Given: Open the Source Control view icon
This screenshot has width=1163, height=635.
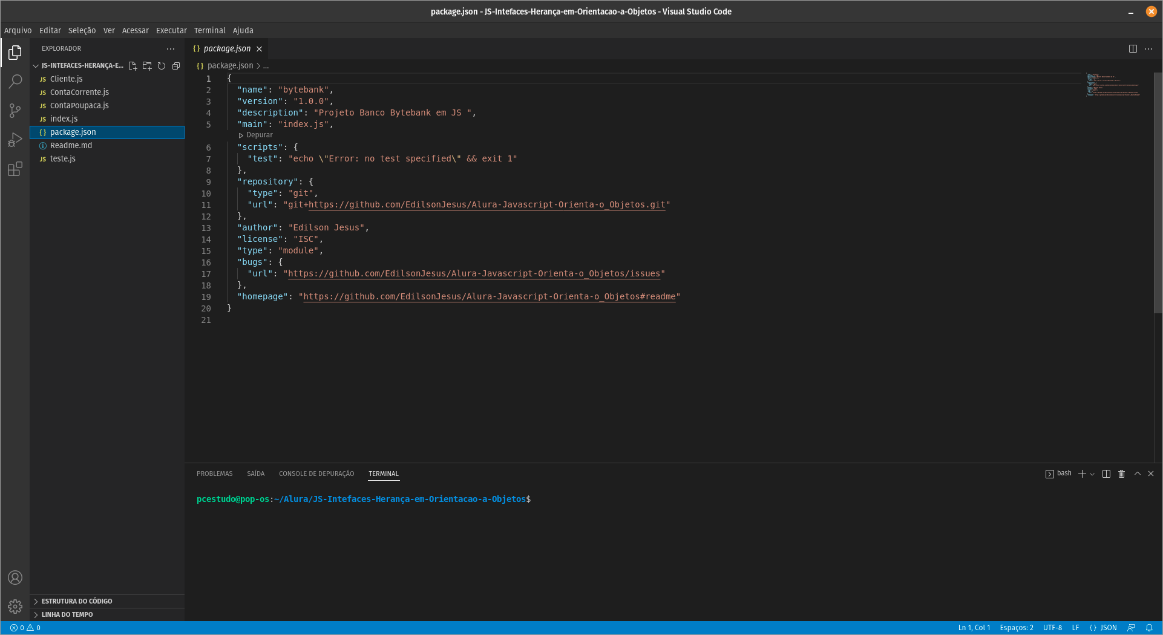Looking at the screenshot, I should 15,111.
